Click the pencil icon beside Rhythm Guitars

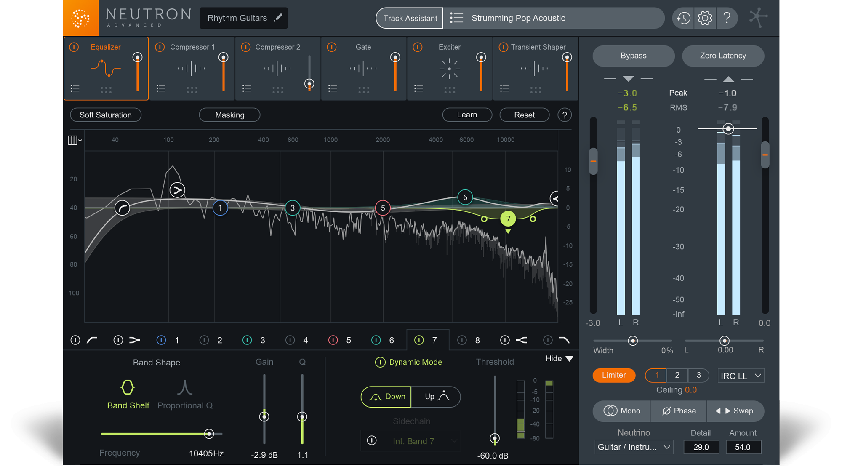[x=278, y=18]
